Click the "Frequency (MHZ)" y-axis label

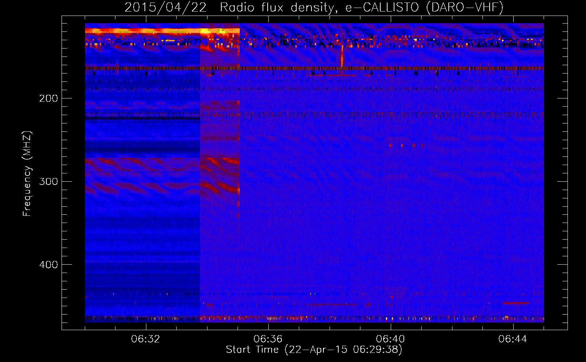click(27, 174)
